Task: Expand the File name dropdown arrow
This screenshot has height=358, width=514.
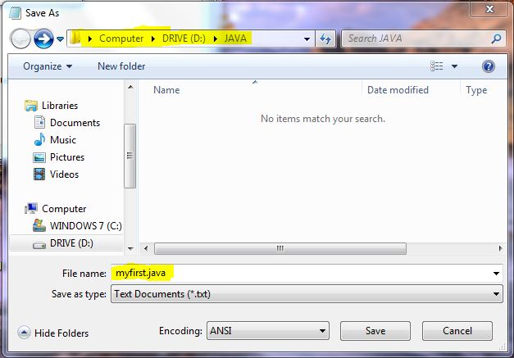Action: coord(496,274)
